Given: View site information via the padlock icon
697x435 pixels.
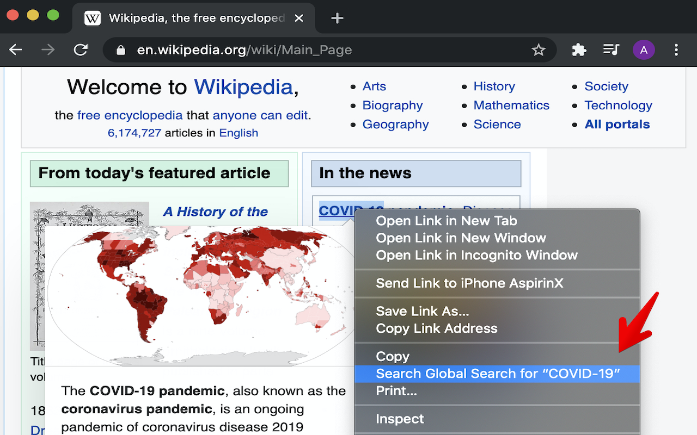Looking at the screenshot, I should tap(121, 50).
